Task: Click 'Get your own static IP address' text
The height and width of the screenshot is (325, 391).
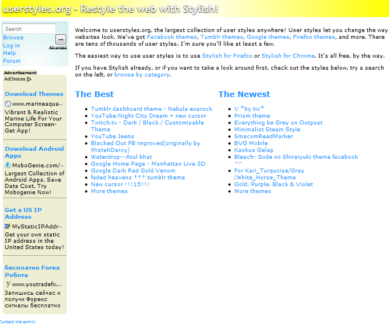Action: pyautogui.click(x=34, y=241)
